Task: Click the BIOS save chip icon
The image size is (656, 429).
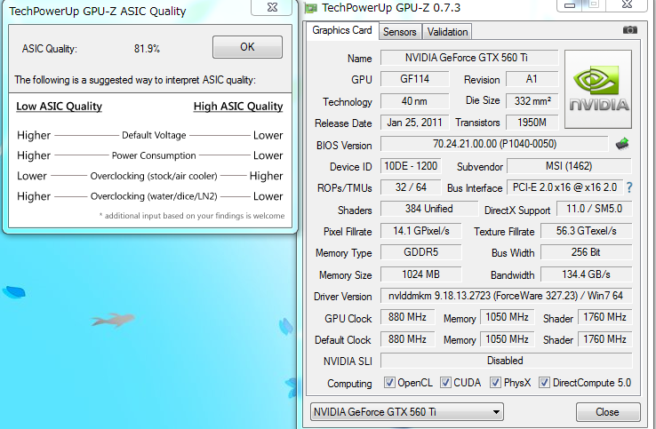Action: point(622,144)
